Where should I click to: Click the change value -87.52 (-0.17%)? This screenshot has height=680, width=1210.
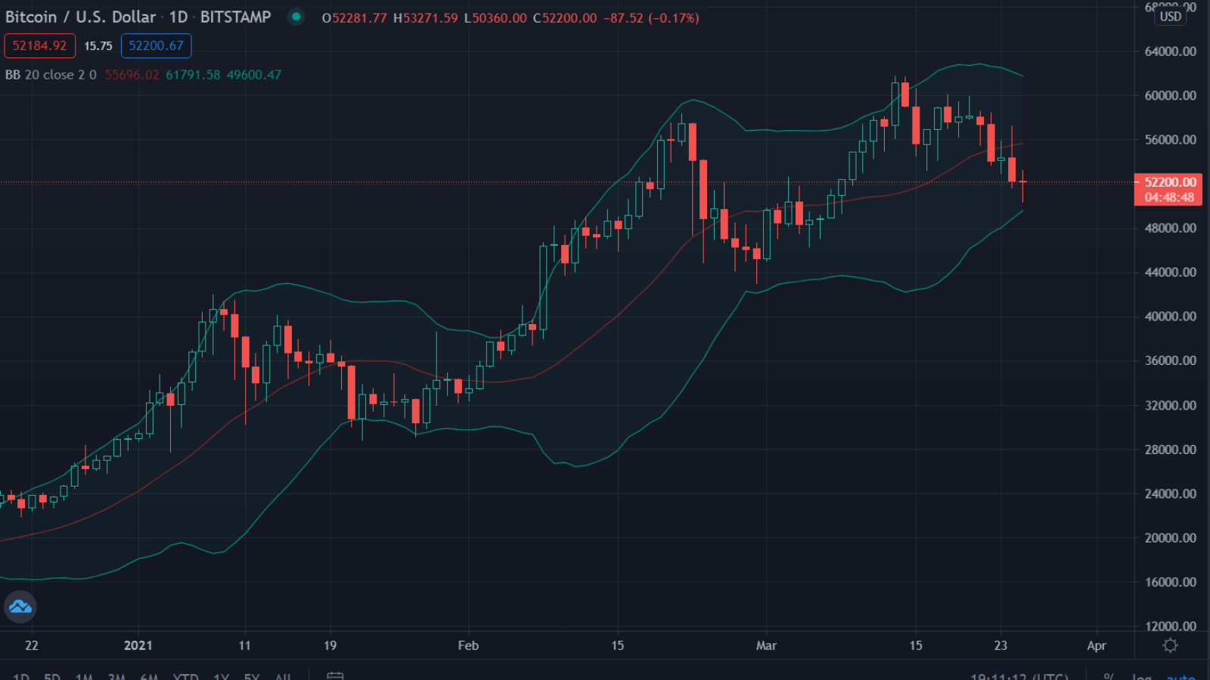(x=651, y=17)
